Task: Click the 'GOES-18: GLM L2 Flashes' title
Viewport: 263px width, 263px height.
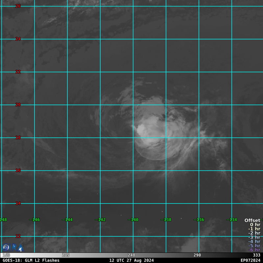Action: [x=31, y=260]
